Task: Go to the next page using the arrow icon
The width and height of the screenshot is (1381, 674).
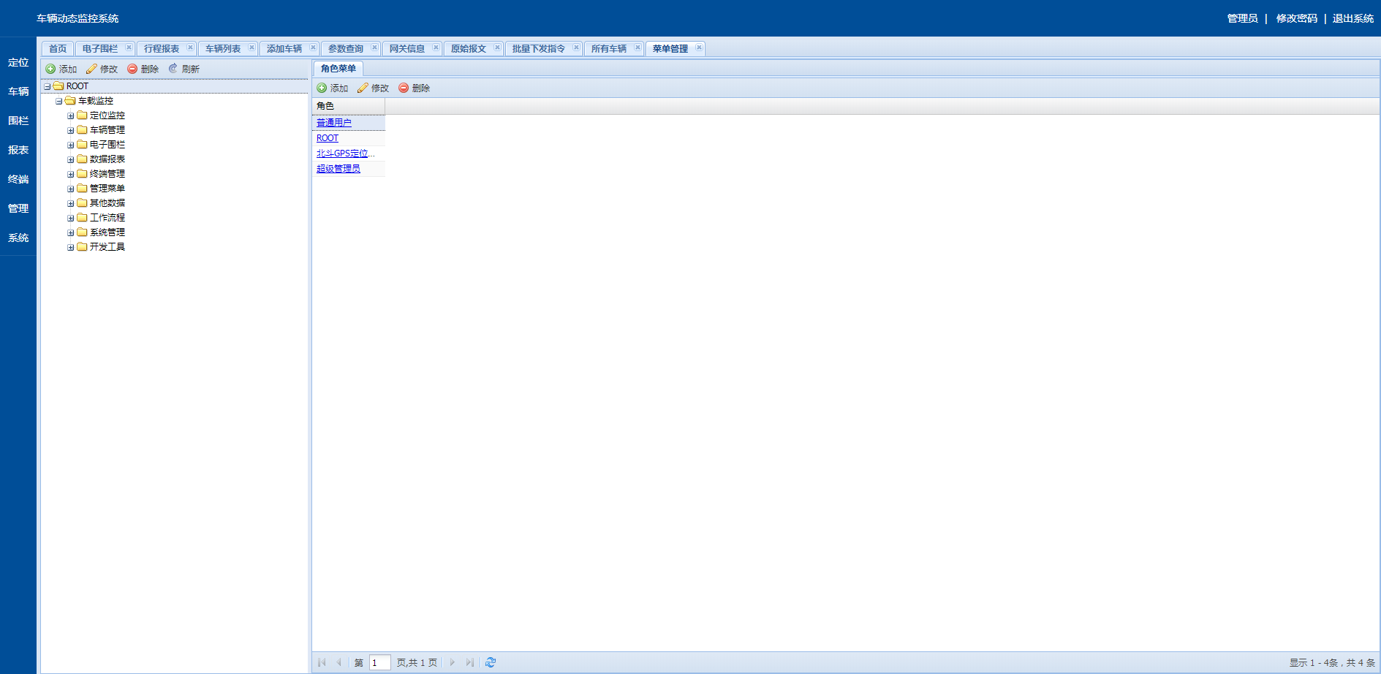Action: click(x=453, y=662)
